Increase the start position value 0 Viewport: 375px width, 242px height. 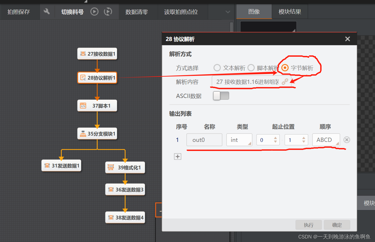(275, 138)
